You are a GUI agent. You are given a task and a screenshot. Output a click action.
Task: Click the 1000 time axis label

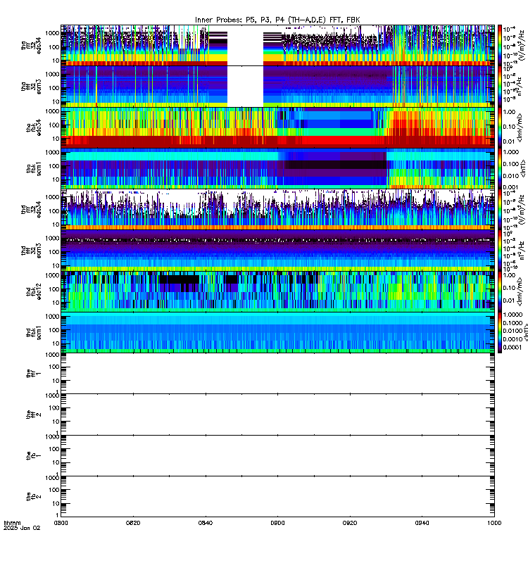click(x=494, y=523)
